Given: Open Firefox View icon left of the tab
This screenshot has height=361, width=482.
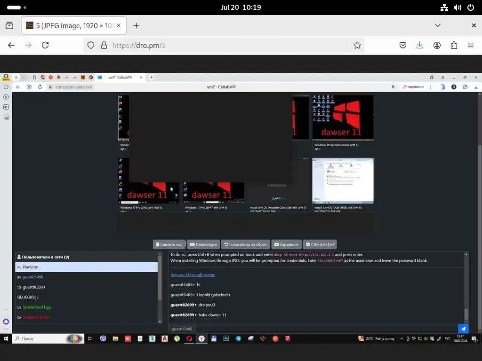Looking at the screenshot, I should point(9,25).
